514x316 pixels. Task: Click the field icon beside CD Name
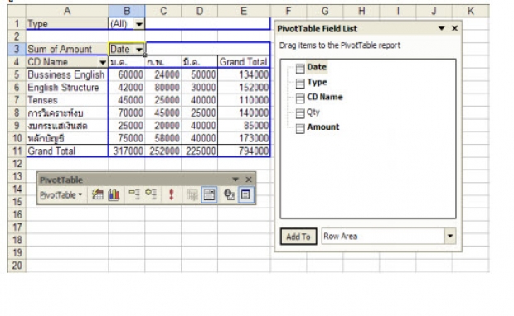click(300, 98)
